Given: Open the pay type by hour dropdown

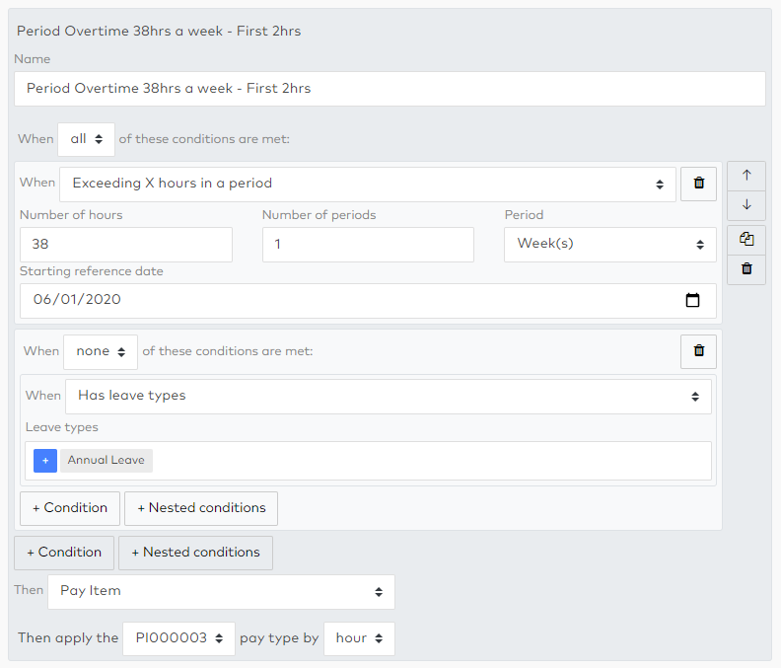Looking at the screenshot, I should coord(359,638).
